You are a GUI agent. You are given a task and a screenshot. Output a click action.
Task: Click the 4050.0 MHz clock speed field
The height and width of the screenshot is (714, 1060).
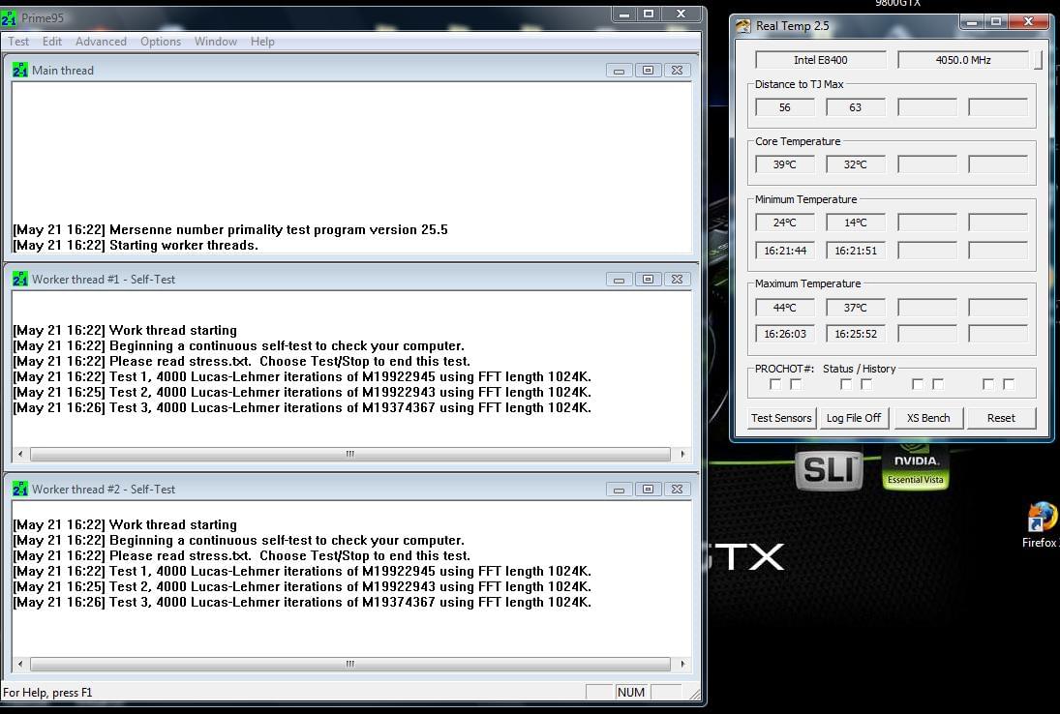click(962, 60)
